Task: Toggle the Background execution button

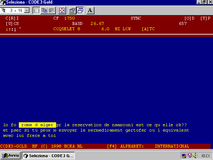Action: pyautogui.click(x=80, y=10)
